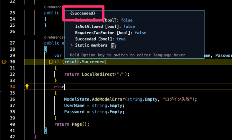Click line number 40 in the gutter

[x=12, y=124]
